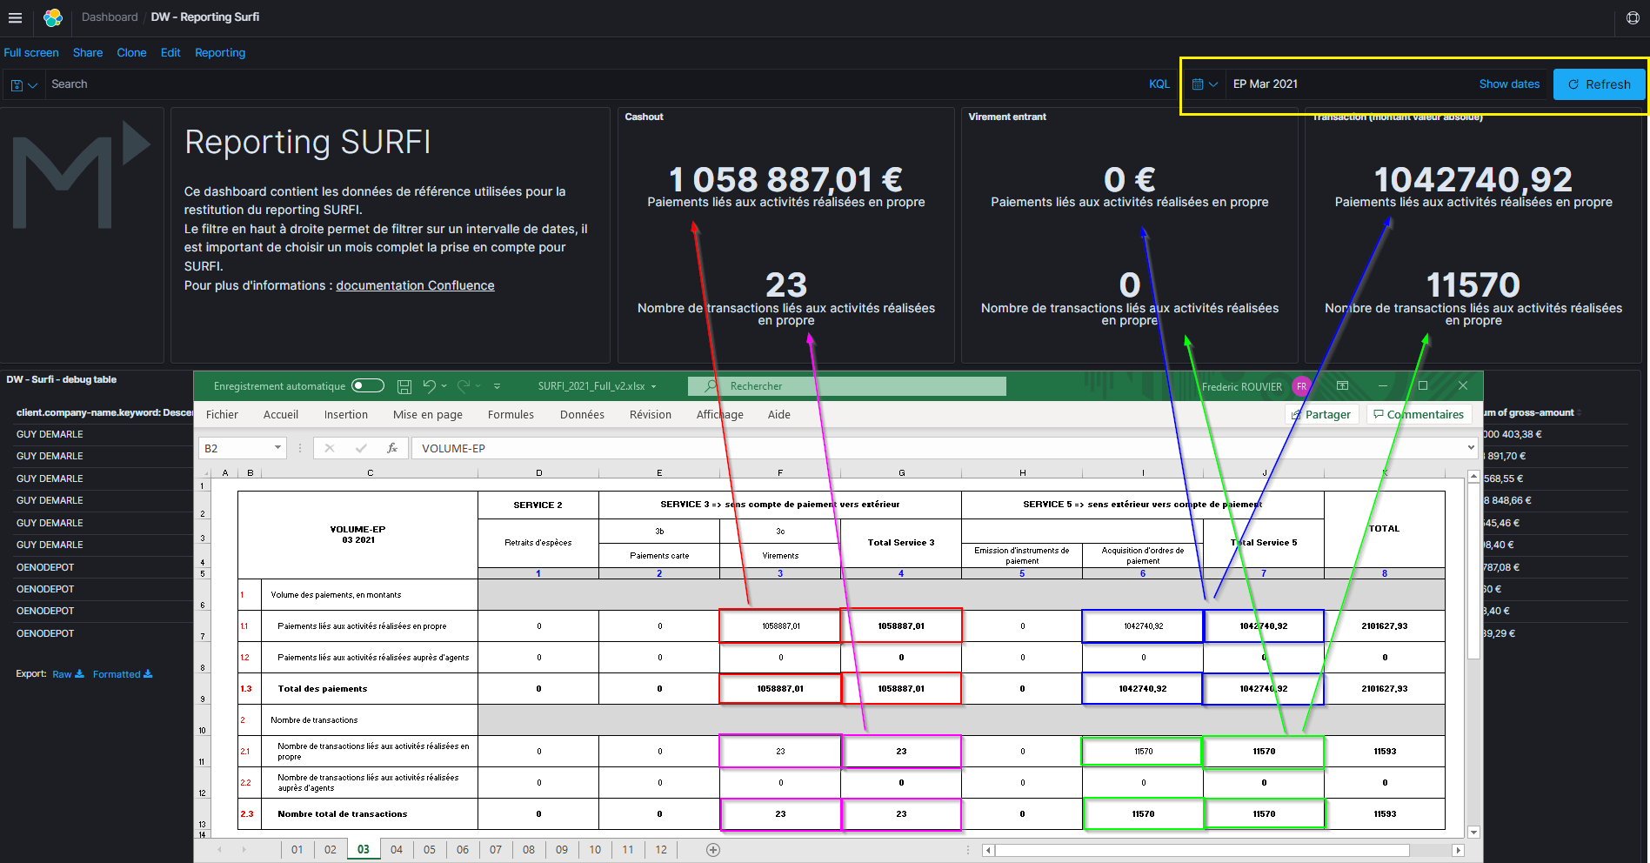Click the Excel save disk icon
Viewport: 1650px width, 863px height.
pyautogui.click(x=404, y=386)
